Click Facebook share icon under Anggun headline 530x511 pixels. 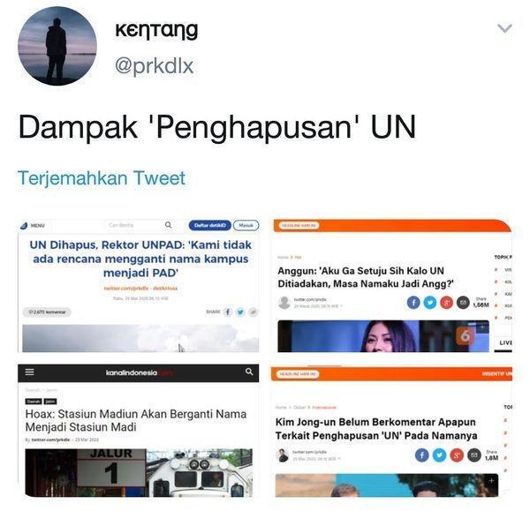tap(413, 303)
